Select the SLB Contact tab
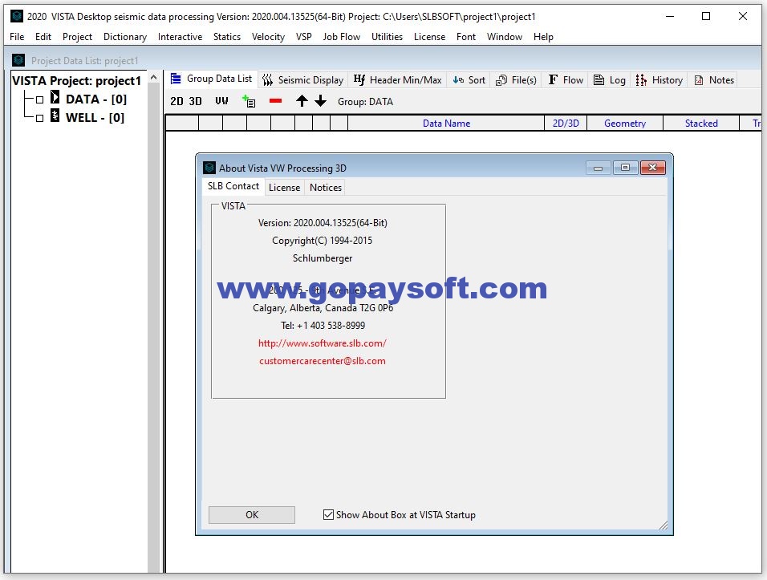 233,186
